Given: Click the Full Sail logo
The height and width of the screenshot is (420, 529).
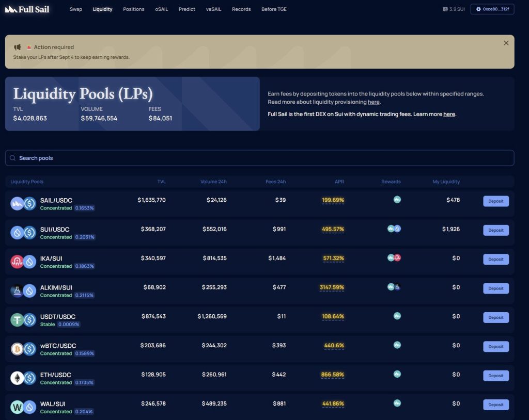Looking at the screenshot, I should pyautogui.click(x=27, y=9).
